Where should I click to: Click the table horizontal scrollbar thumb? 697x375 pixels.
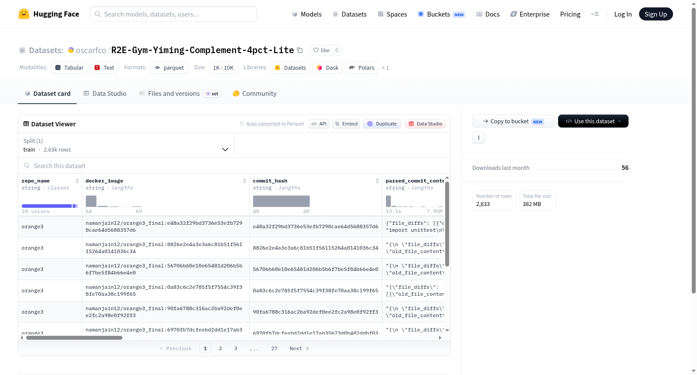tap(74, 338)
